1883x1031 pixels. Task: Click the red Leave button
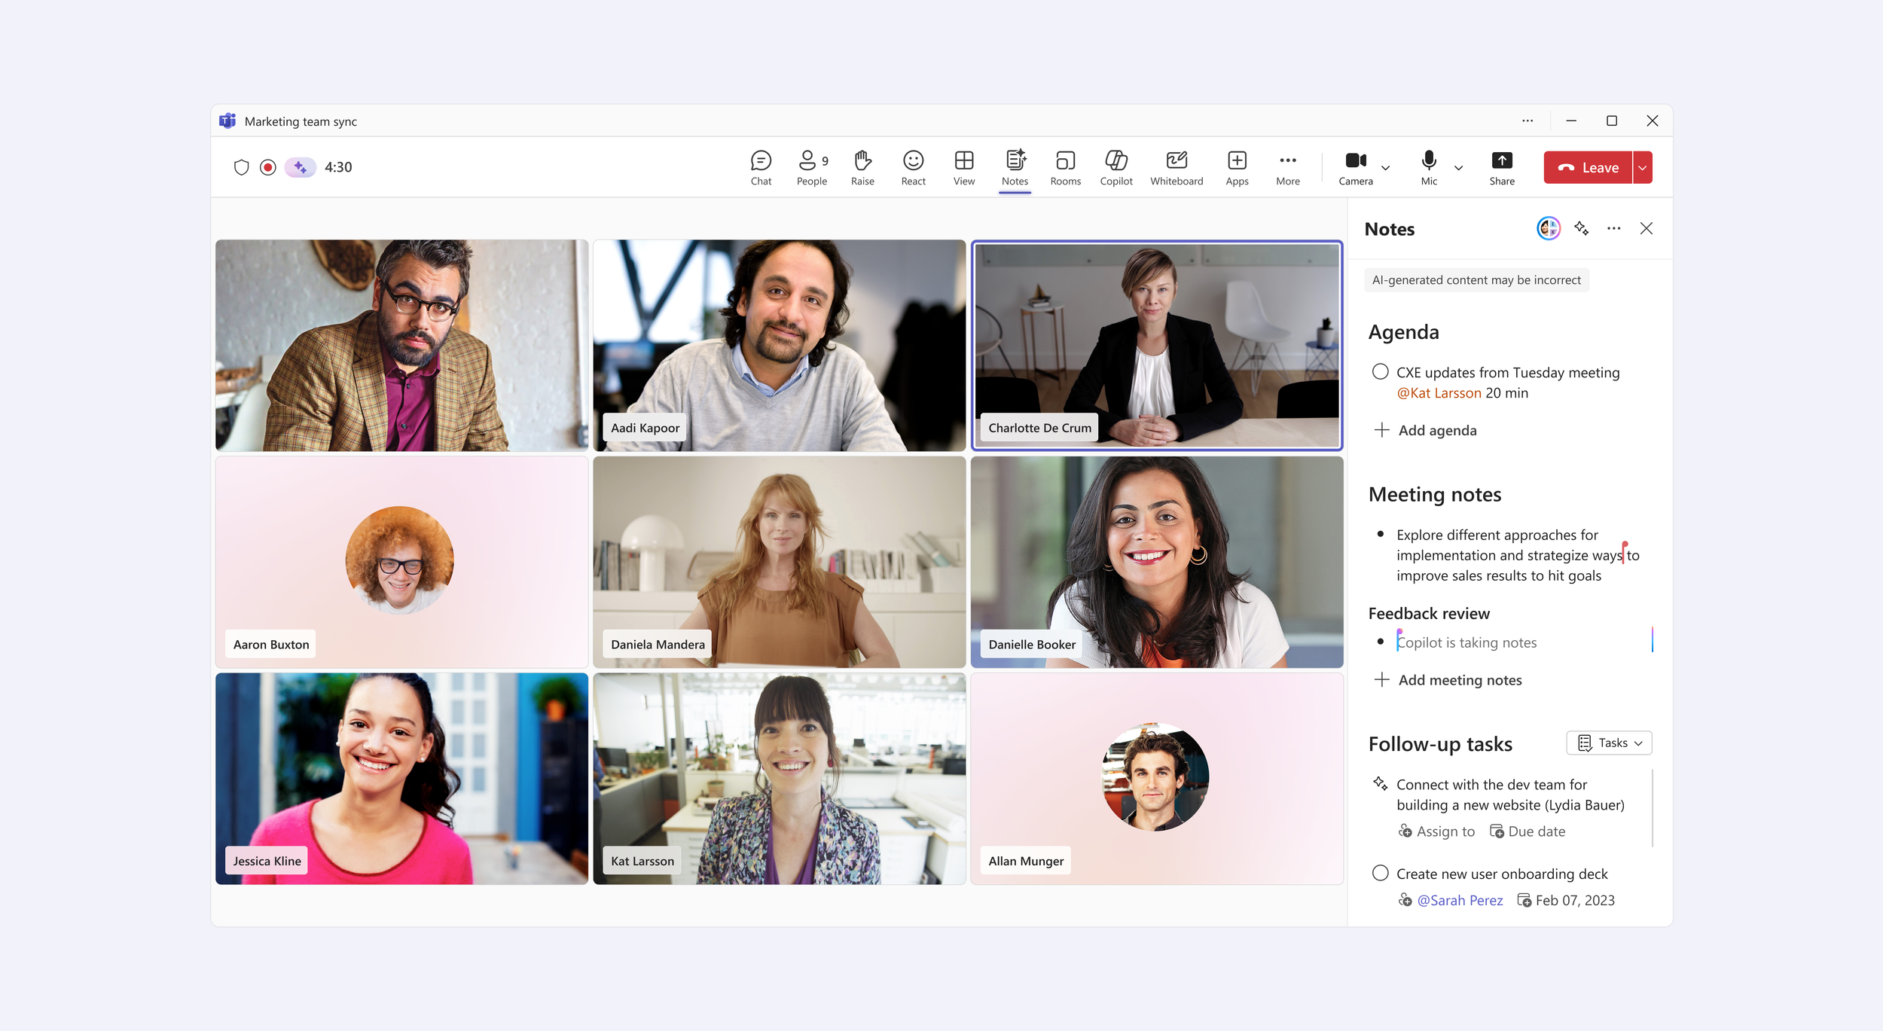point(1588,168)
